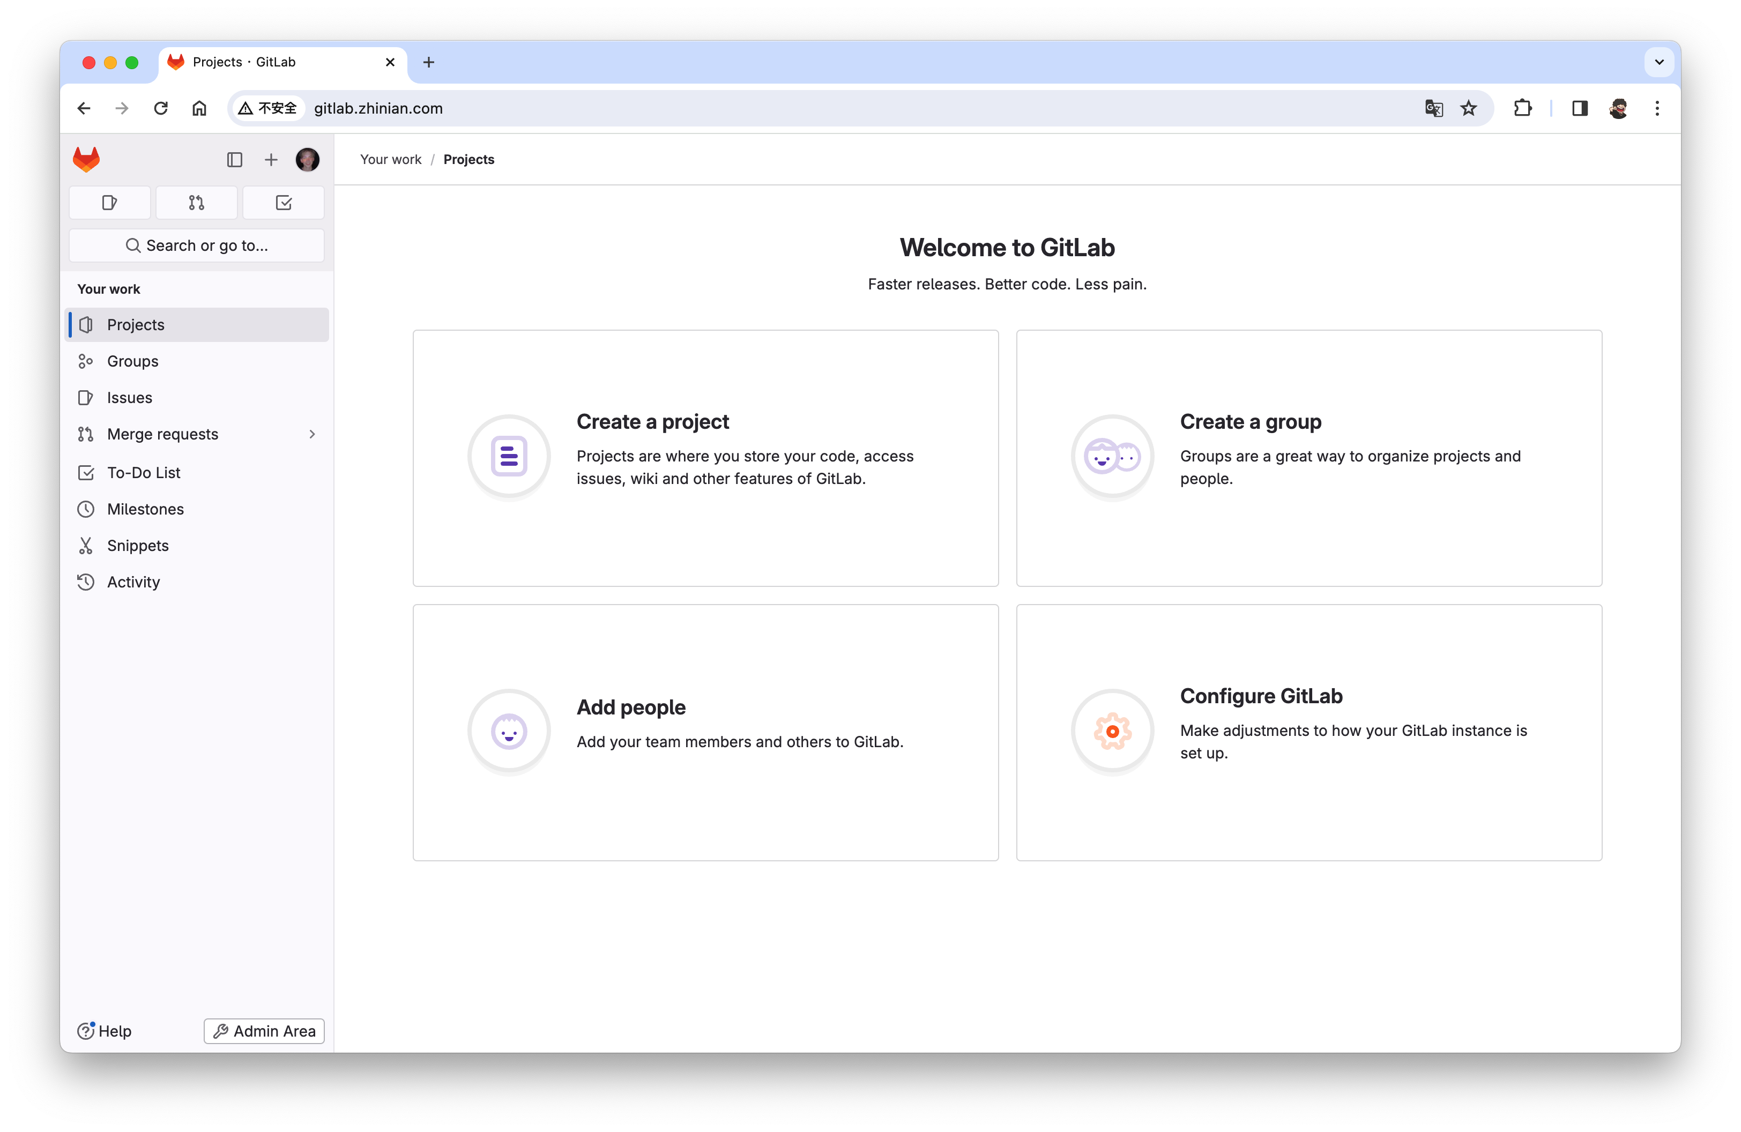The height and width of the screenshot is (1132, 1741).
Task: Toggle the browser sidebar panel button
Action: [x=1579, y=108]
